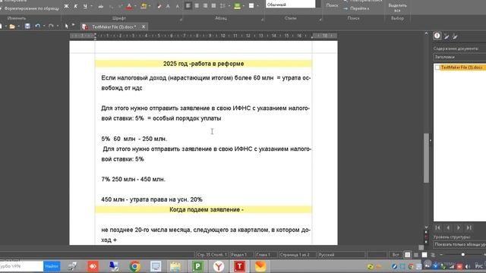
Task: Click Перейти к command
Action: 356,8
